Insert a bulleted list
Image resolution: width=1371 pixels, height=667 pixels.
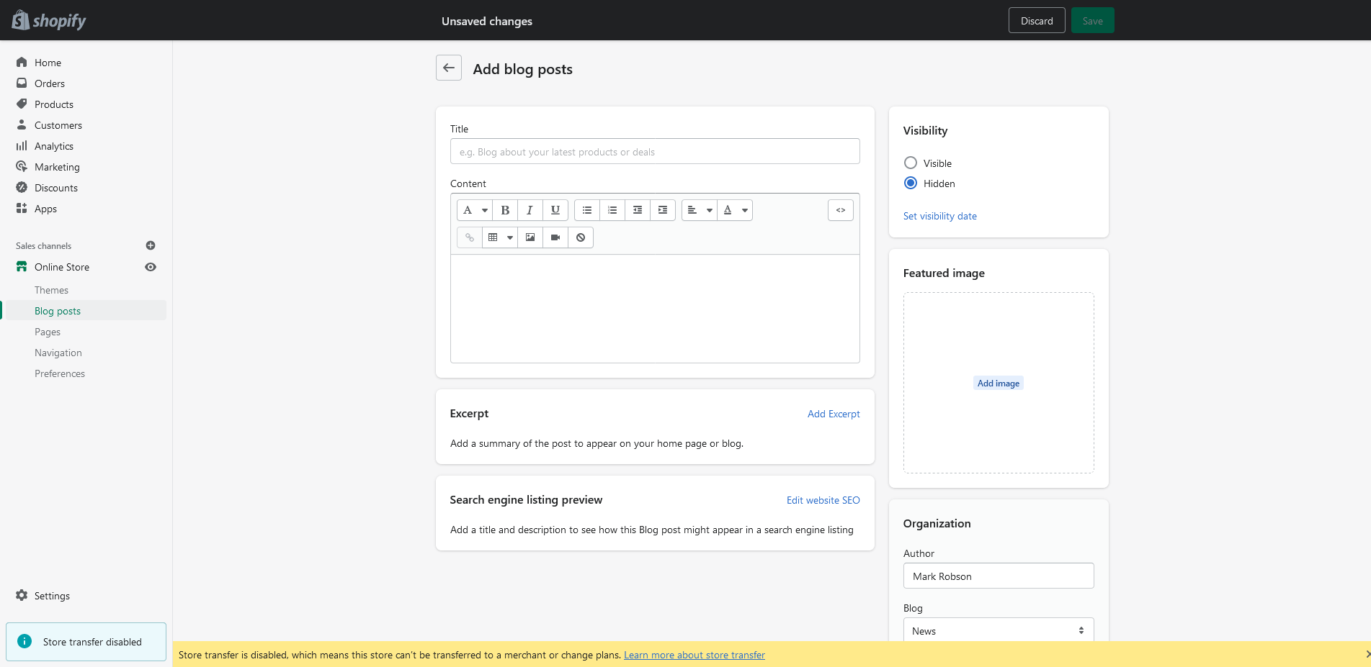point(587,210)
